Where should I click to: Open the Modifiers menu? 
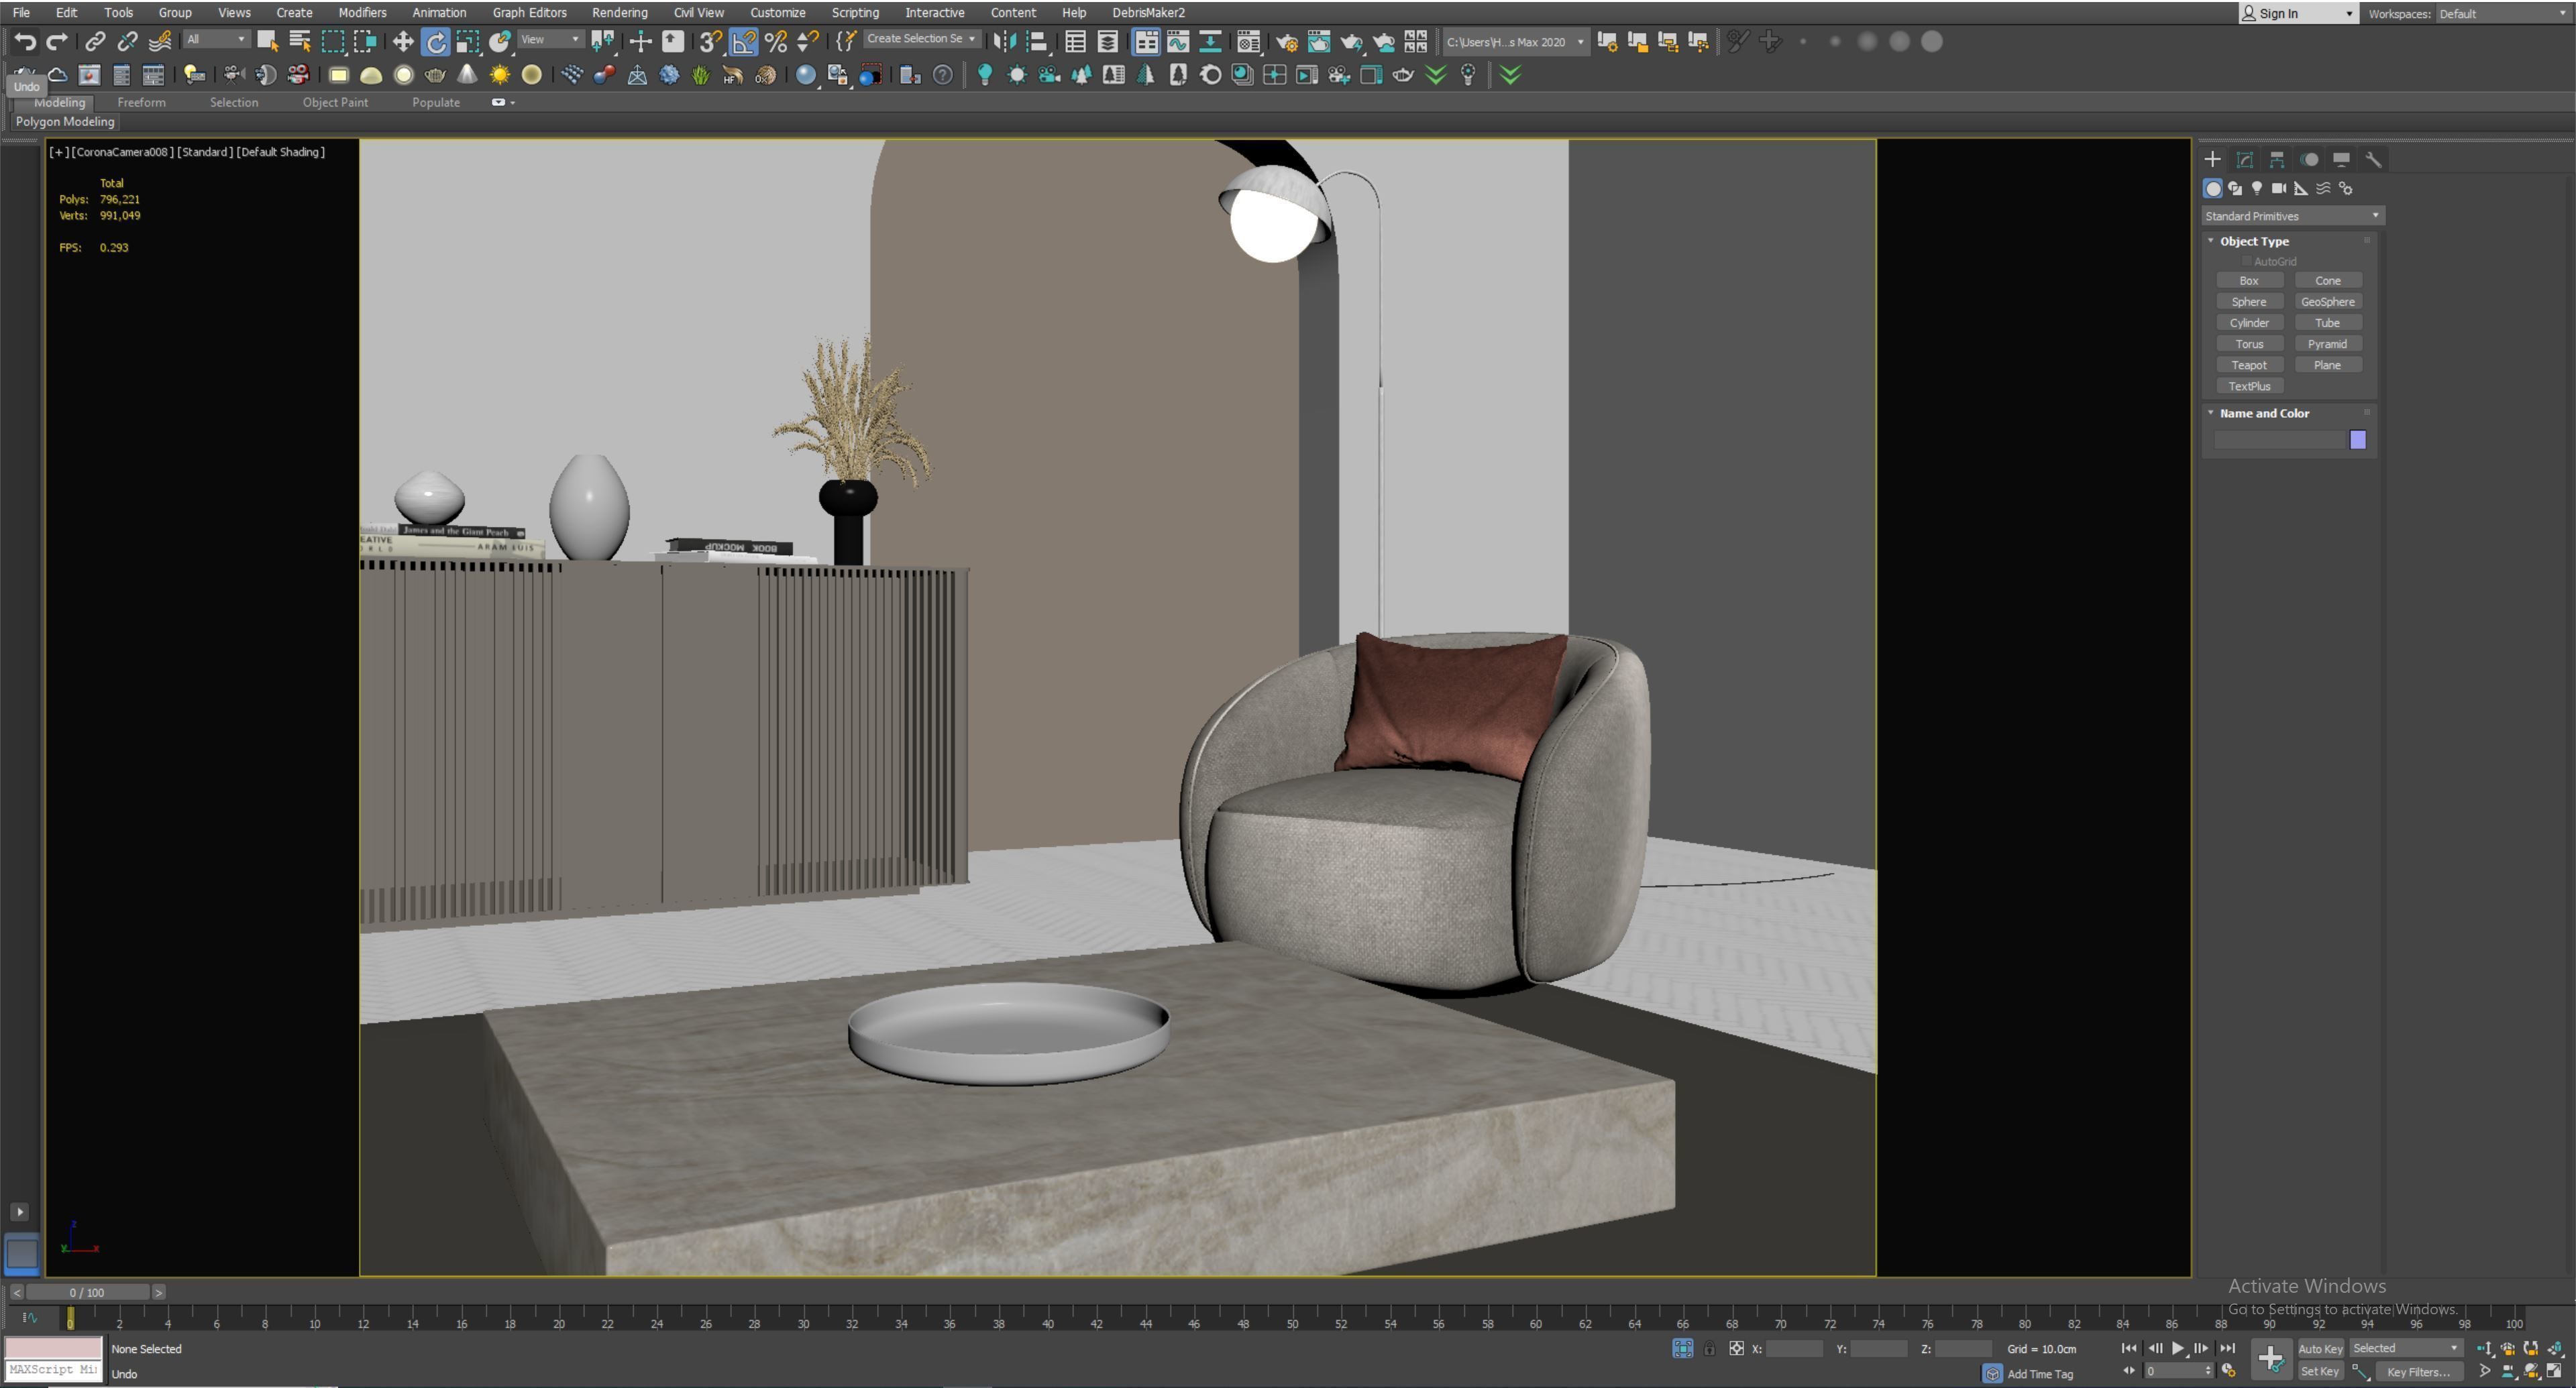point(362,12)
